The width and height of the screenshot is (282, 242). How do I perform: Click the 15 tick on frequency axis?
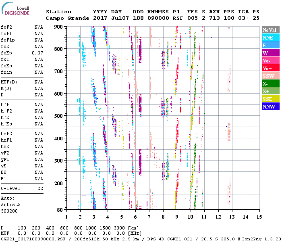pyautogui.click(x=259, y=217)
